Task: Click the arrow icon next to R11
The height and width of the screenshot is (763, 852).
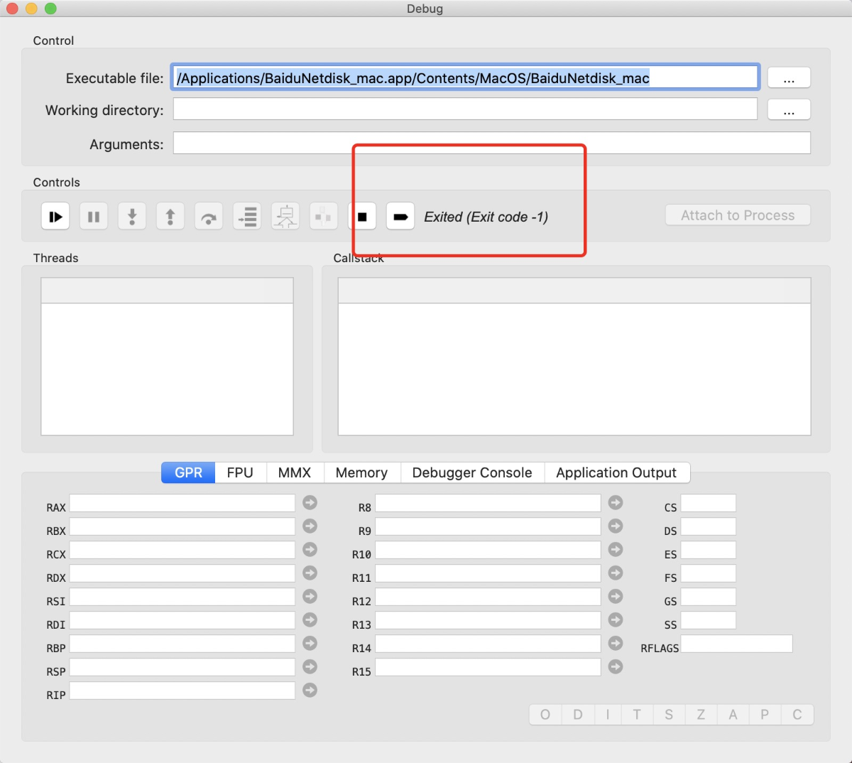Action: [x=616, y=573]
